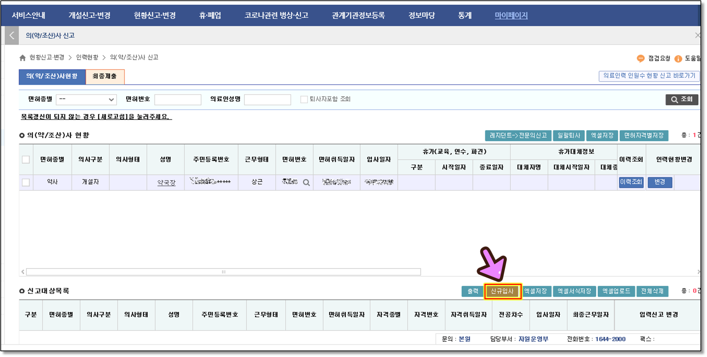
Task: Close the 의(약/조산)사 신고 panel
Action: tap(697, 35)
